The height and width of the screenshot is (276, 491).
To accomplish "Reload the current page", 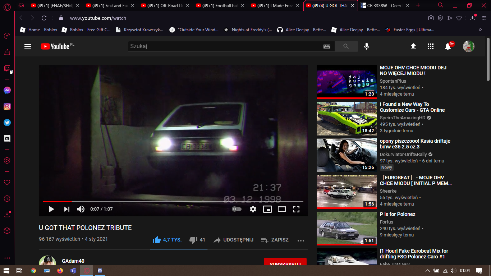I will (44, 18).
